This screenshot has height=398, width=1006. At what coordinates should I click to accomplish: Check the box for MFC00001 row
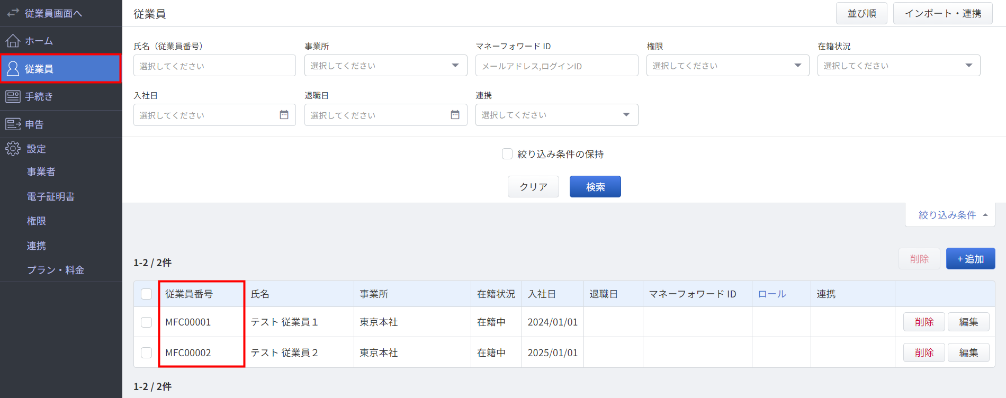[147, 322]
